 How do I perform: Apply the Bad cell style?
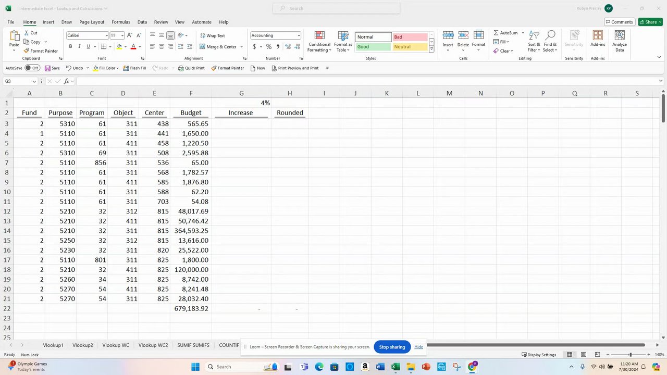click(410, 37)
